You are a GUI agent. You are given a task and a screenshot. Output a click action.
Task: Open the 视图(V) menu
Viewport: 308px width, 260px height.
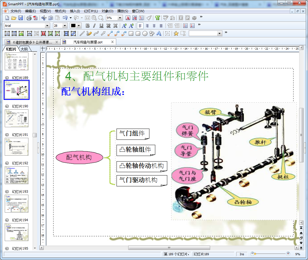pyautogui.click(x=45, y=11)
